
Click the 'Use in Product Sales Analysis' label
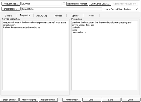[118, 9]
